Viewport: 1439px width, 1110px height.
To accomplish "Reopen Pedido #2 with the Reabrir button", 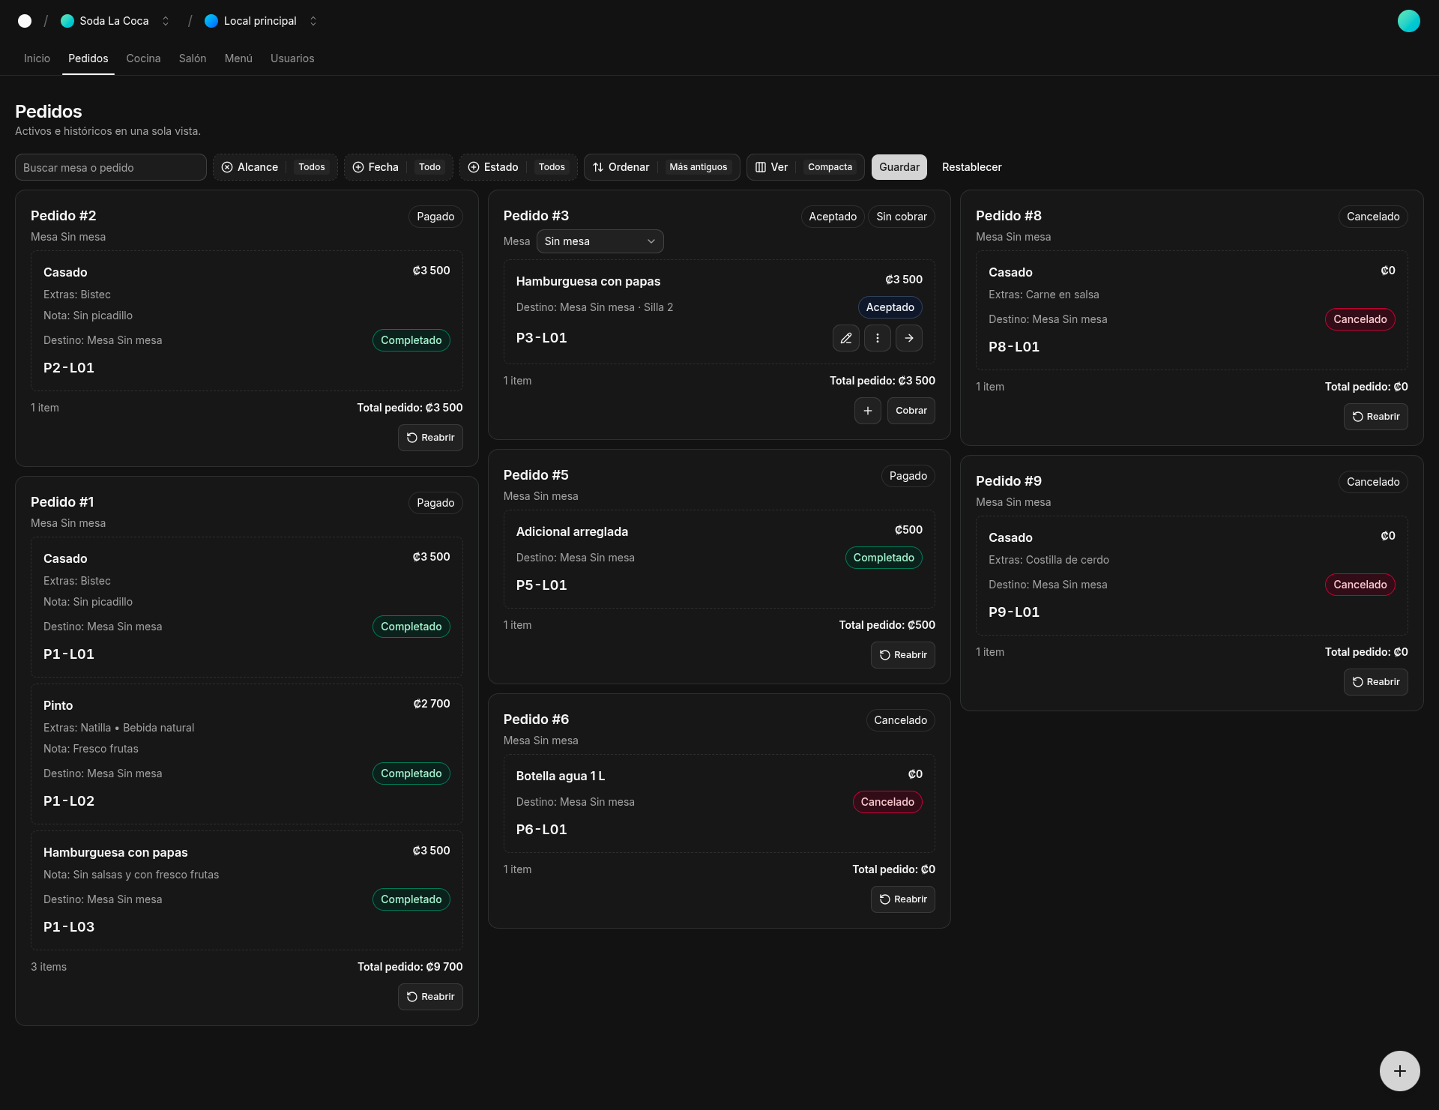I will click(430, 438).
